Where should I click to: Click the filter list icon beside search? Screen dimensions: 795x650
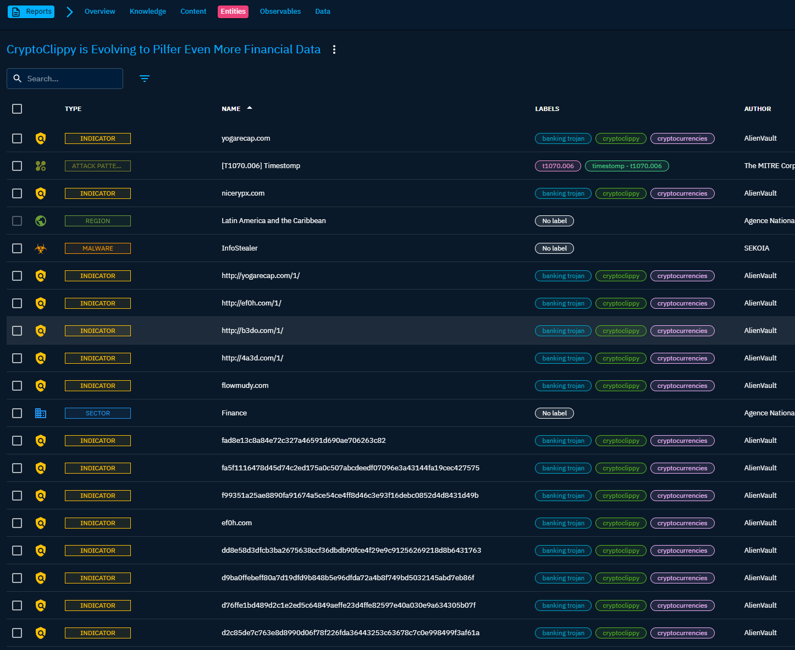click(145, 79)
